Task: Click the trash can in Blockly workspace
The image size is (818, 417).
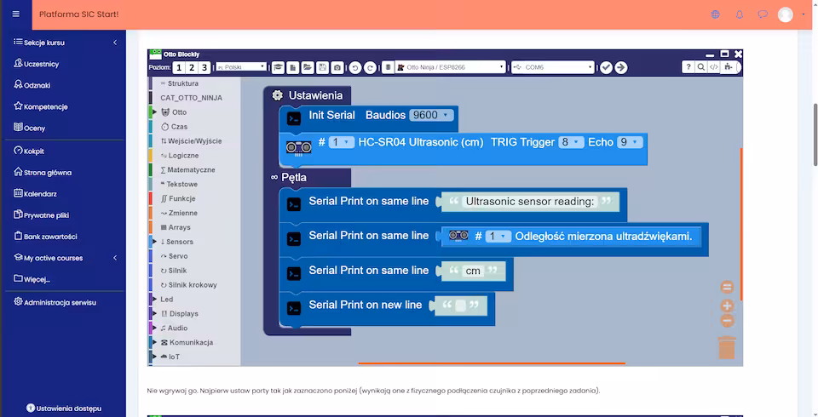Action: 726,348
